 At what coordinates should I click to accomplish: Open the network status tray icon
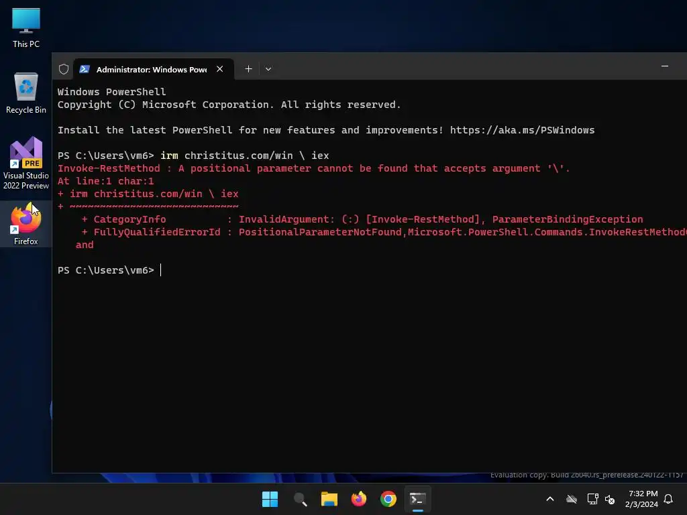click(593, 499)
